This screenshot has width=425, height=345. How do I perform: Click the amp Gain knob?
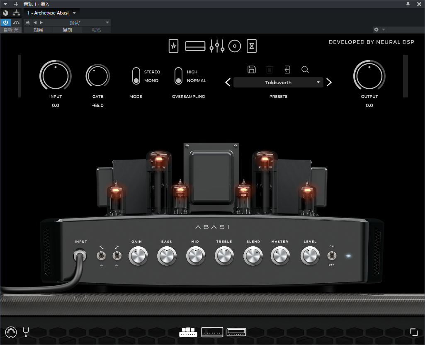[138, 255]
